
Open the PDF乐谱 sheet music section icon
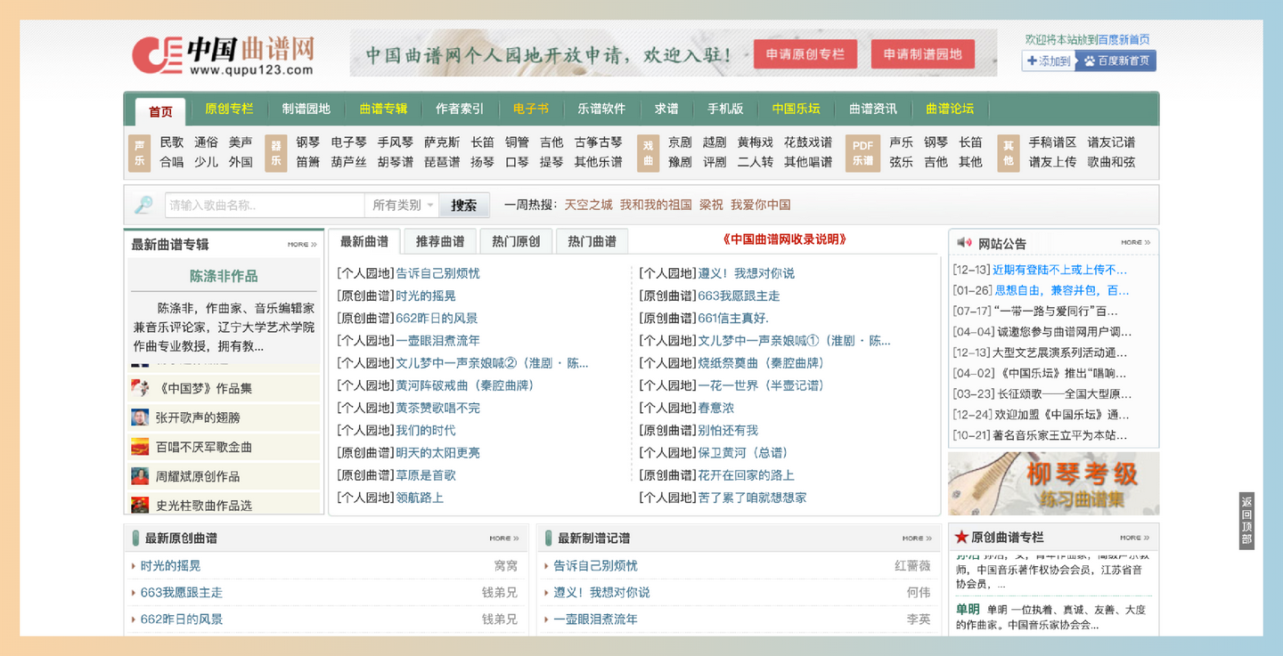coord(862,151)
